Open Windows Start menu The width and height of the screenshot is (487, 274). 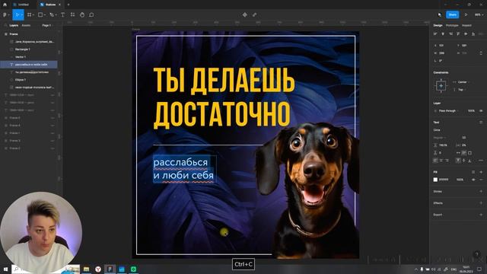(x=5, y=269)
